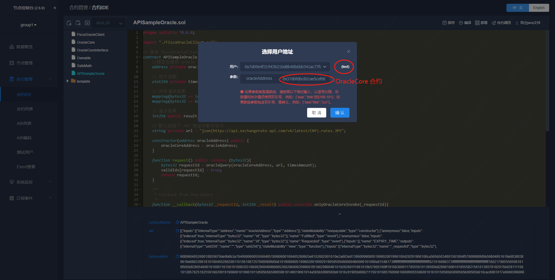Collapse the output panel with the down arrow

click(x=340, y=214)
